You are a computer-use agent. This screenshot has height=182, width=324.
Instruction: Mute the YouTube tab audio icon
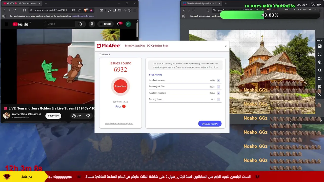(8, 3)
